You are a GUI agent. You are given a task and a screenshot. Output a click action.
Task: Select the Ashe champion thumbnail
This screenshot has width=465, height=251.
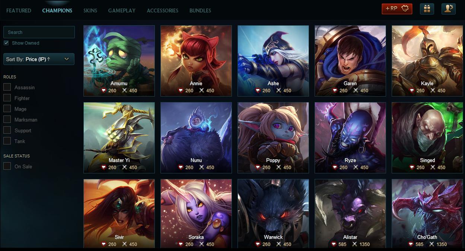point(273,61)
